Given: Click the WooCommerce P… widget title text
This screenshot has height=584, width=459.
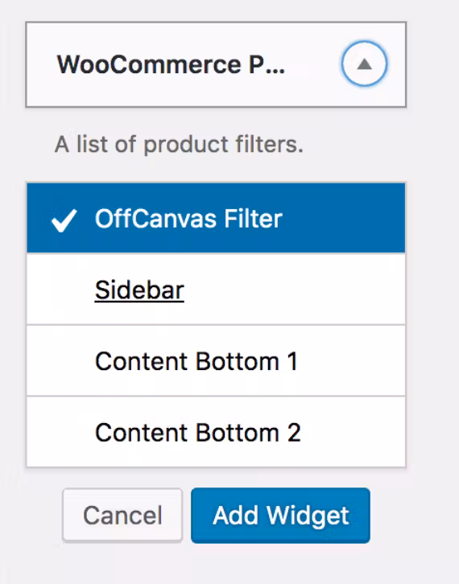Looking at the screenshot, I should 171,65.
